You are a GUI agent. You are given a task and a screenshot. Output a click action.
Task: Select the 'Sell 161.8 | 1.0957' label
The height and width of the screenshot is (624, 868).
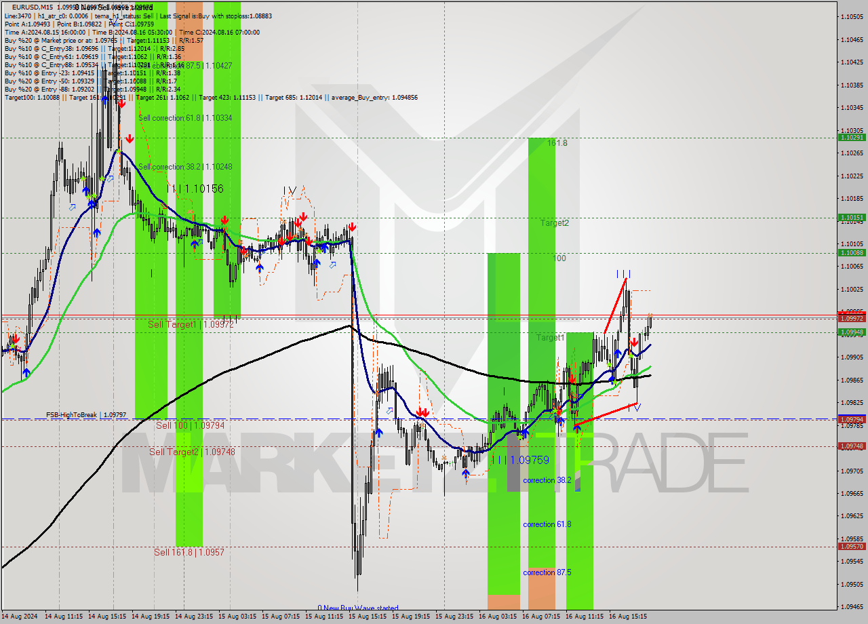tap(189, 552)
